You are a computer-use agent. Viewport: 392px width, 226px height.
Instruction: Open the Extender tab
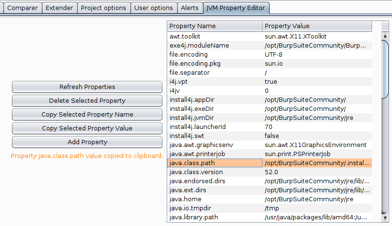coord(59,8)
